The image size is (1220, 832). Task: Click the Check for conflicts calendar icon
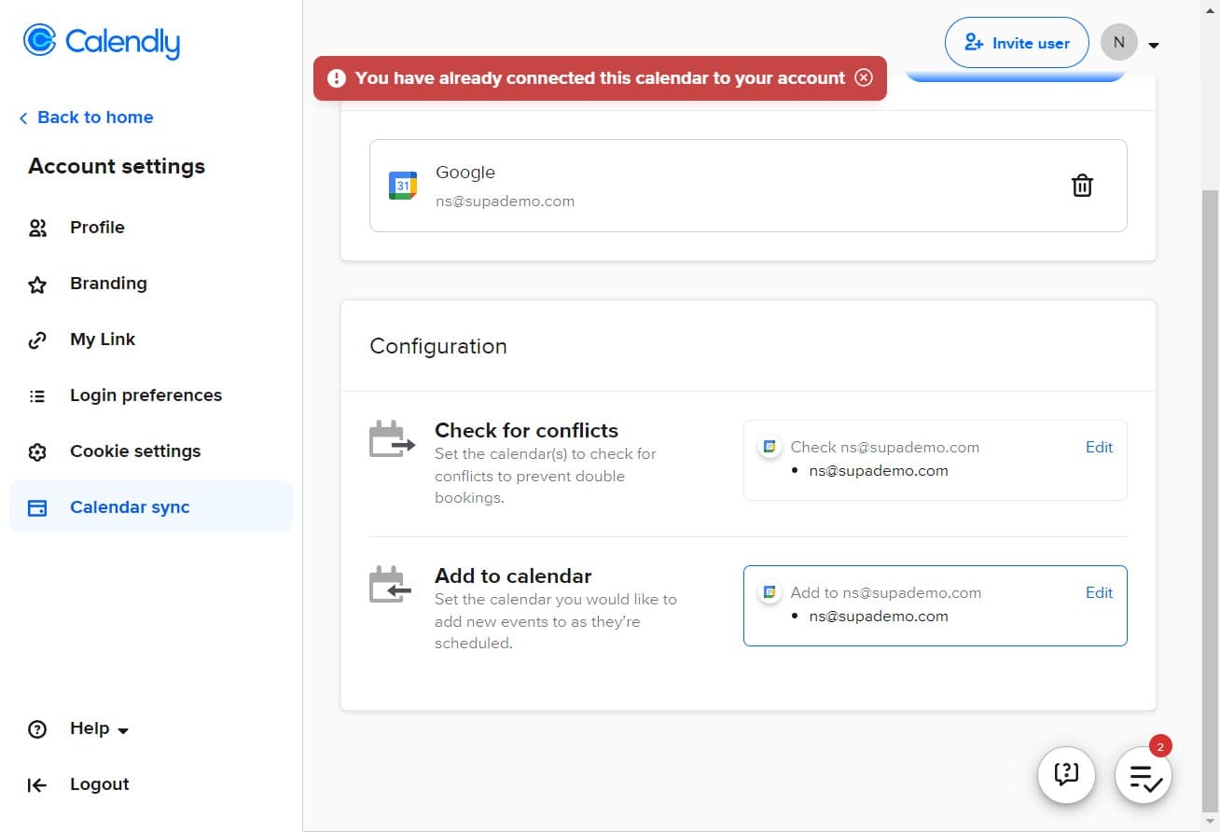(x=392, y=440)
